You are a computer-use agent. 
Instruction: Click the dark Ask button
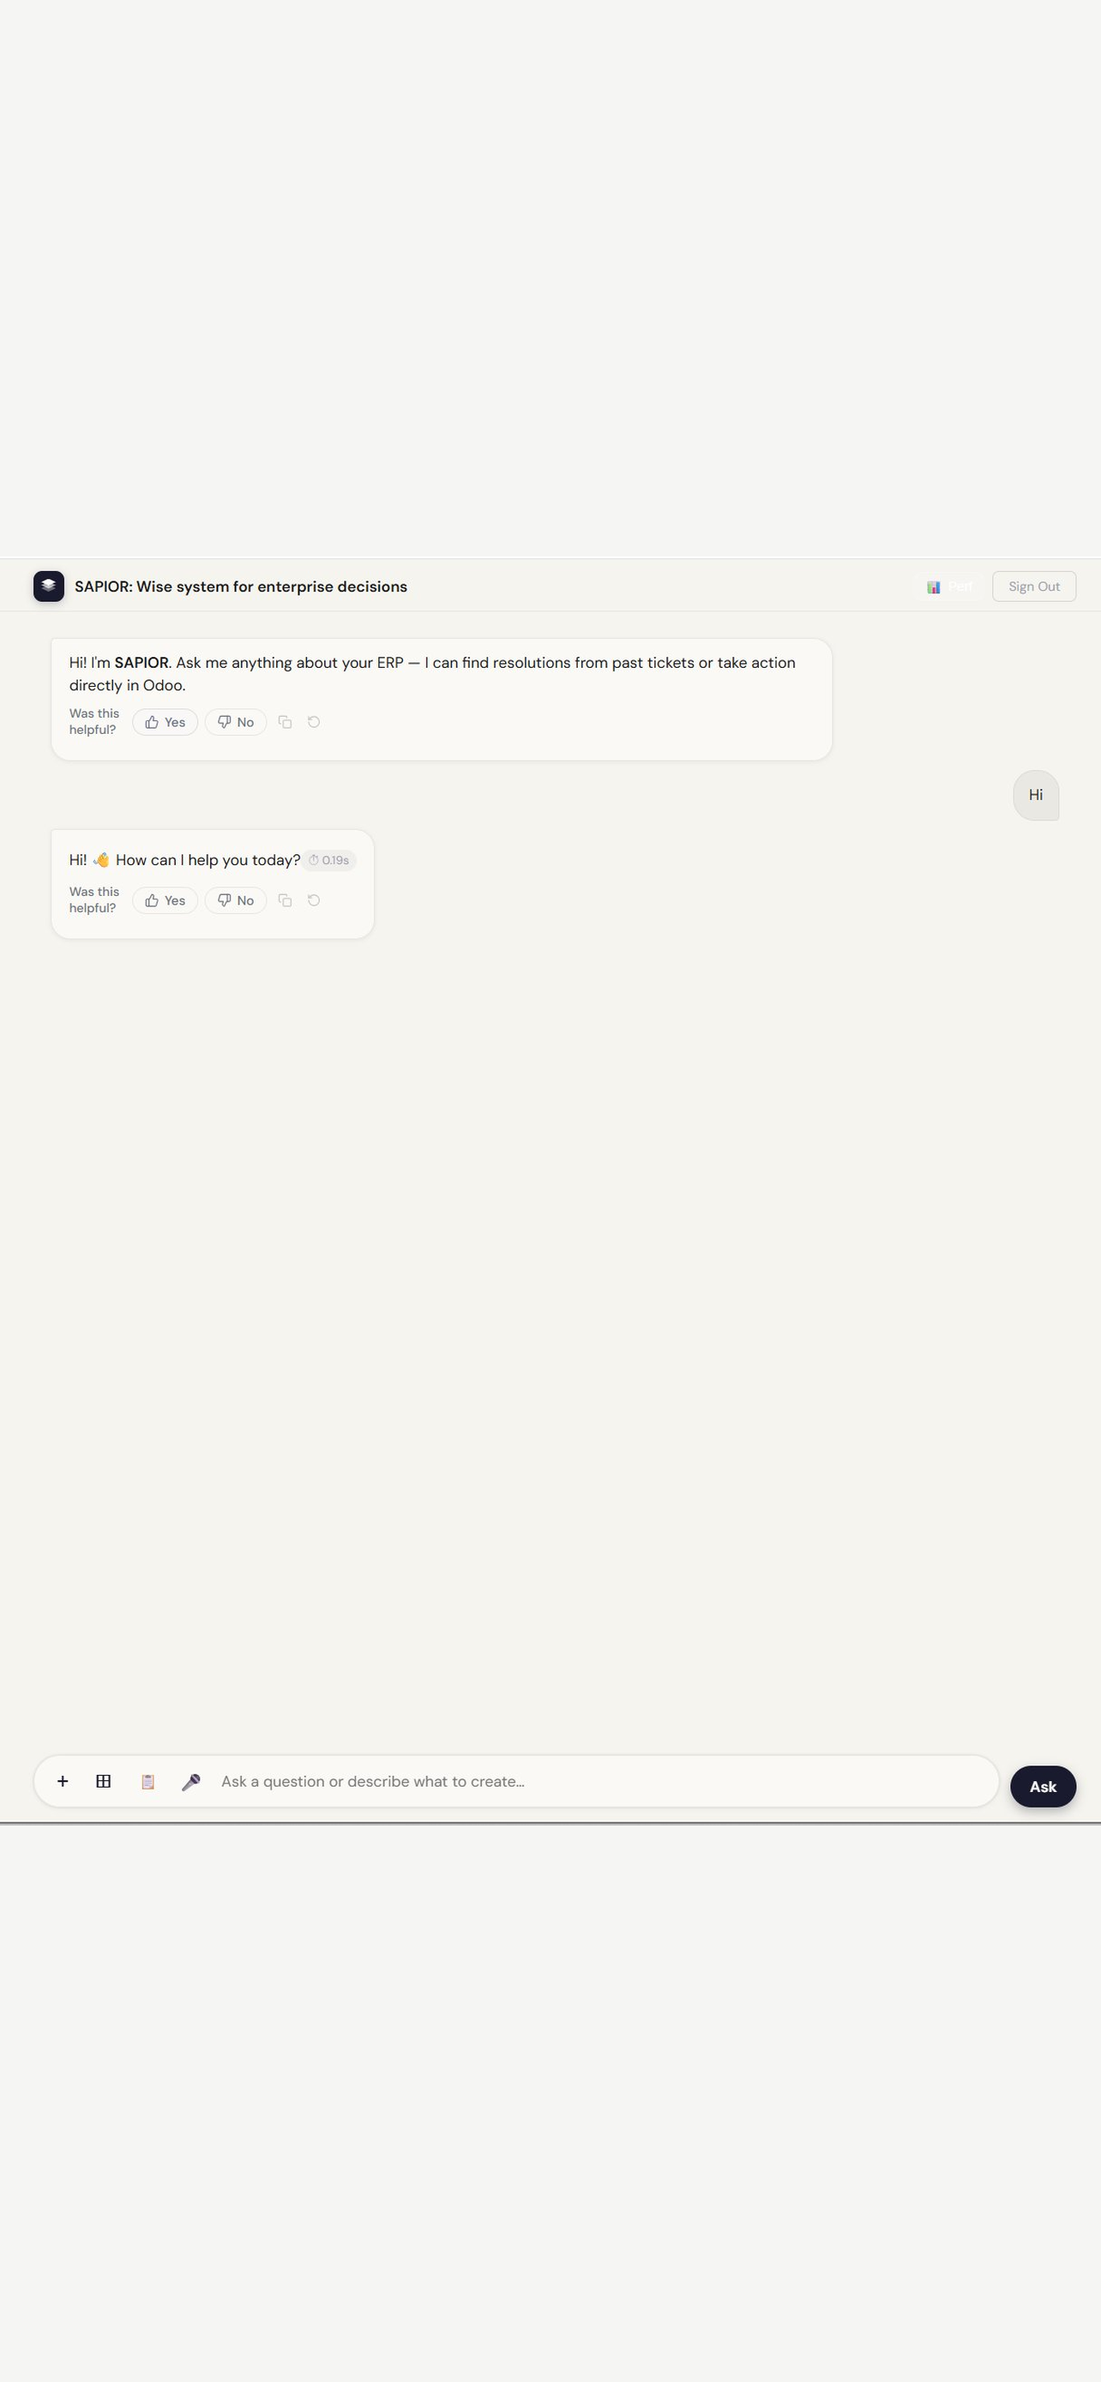point(1043,1787)
